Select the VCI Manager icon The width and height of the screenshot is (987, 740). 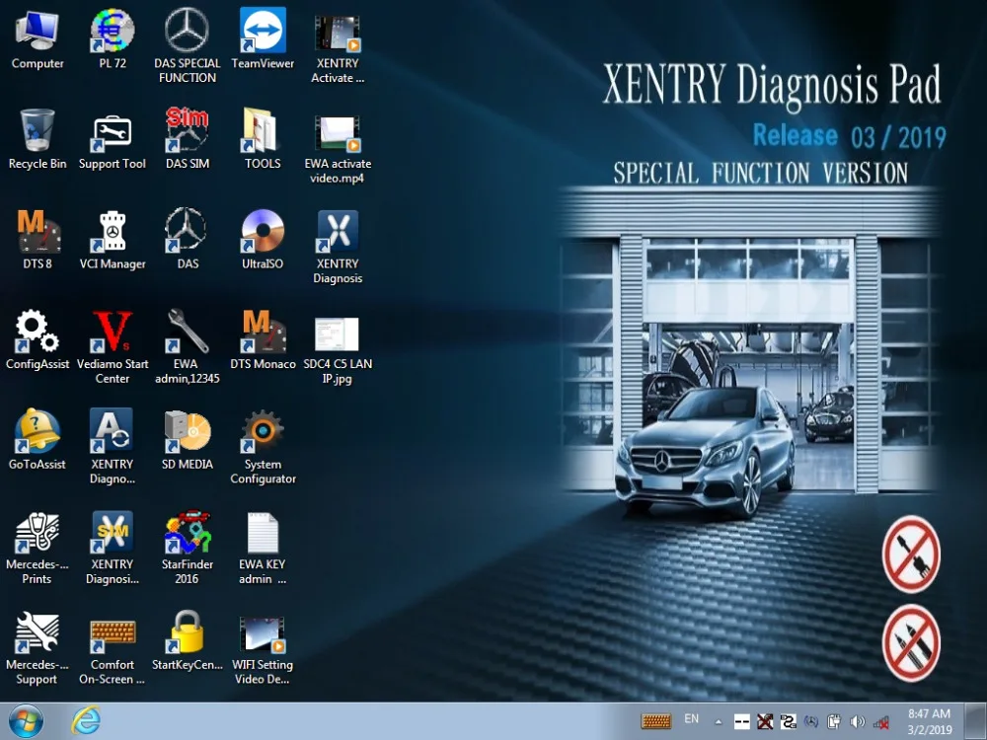click(113, 239)
